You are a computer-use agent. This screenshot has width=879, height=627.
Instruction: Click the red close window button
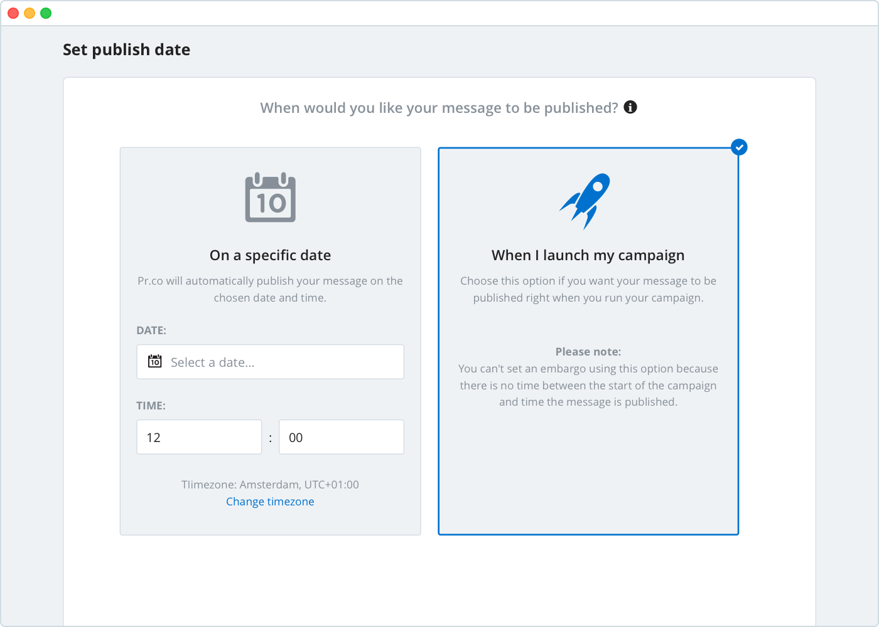[x=13, y=13]
